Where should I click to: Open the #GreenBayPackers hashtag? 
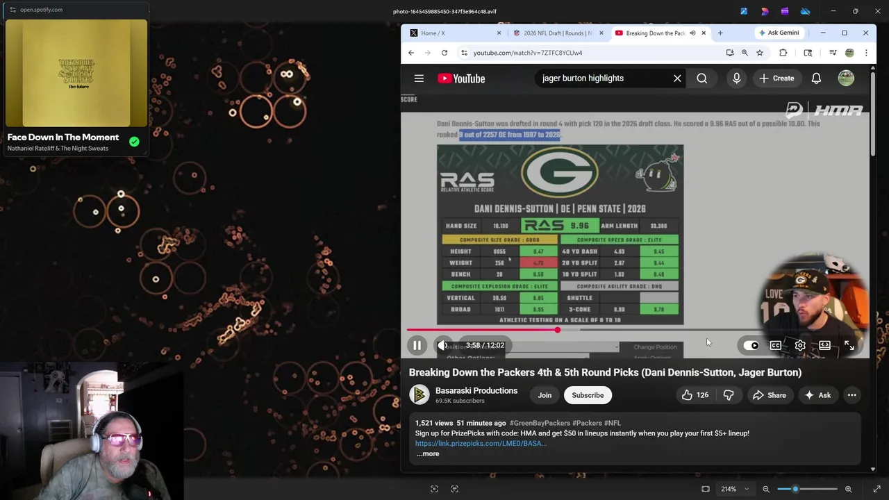tap(540, 423)
